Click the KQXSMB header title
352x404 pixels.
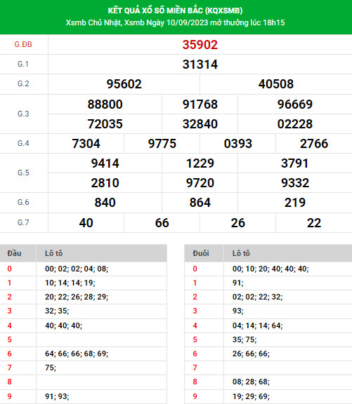(x=175, y=11)
